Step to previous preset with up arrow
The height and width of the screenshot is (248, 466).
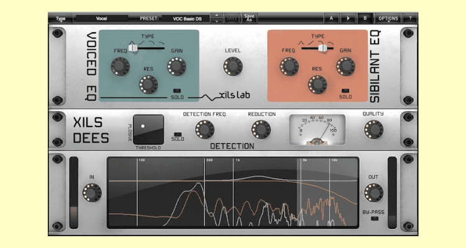(x=216, y=15)
